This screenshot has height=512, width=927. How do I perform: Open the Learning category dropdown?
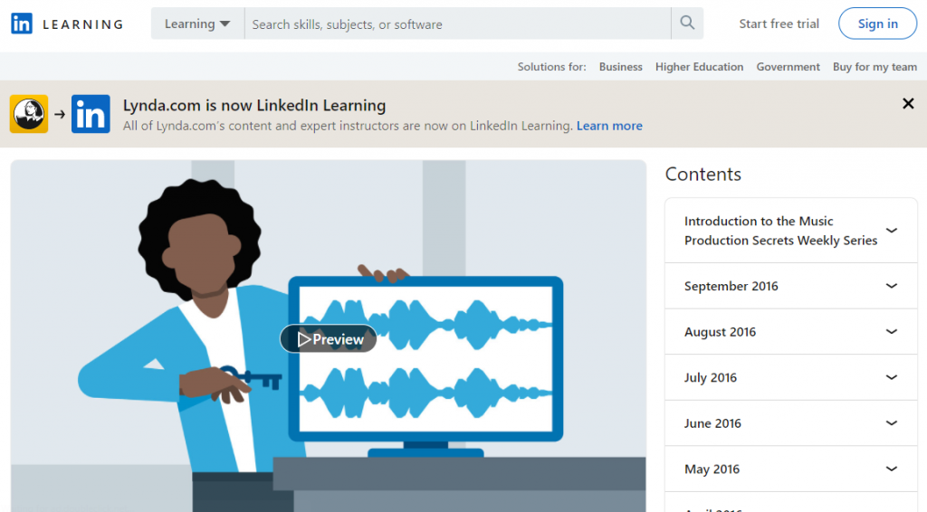pos(197,24)
